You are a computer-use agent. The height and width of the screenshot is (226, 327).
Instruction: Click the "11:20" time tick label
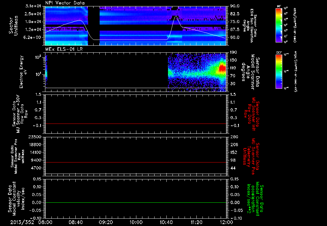click(196, 222)
